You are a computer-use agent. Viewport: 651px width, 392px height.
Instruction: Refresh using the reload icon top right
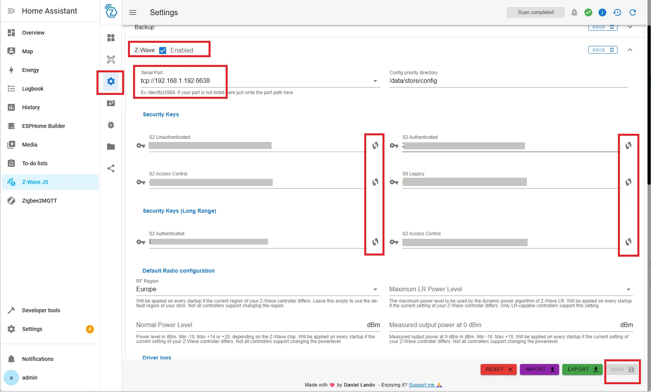(633, 12)
